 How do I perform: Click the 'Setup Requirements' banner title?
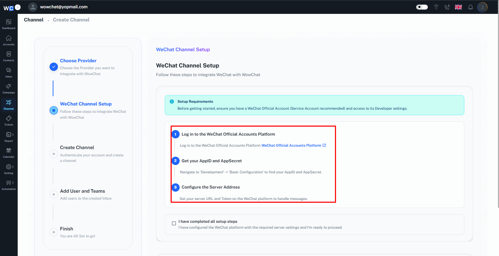(195, 102)
